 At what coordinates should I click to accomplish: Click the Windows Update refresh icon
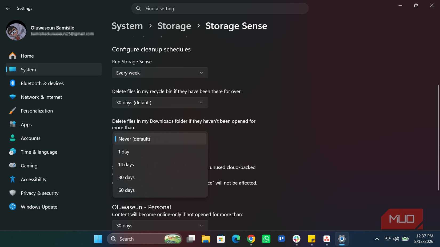(x=13, y=207)
